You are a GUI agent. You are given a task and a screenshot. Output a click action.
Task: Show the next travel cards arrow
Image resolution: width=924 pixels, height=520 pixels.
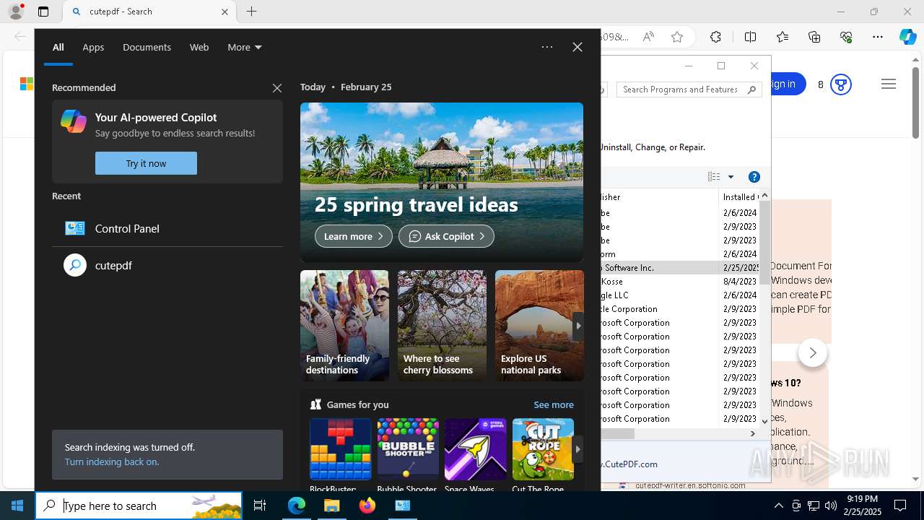pyautogui.click(x=577, y=326)
